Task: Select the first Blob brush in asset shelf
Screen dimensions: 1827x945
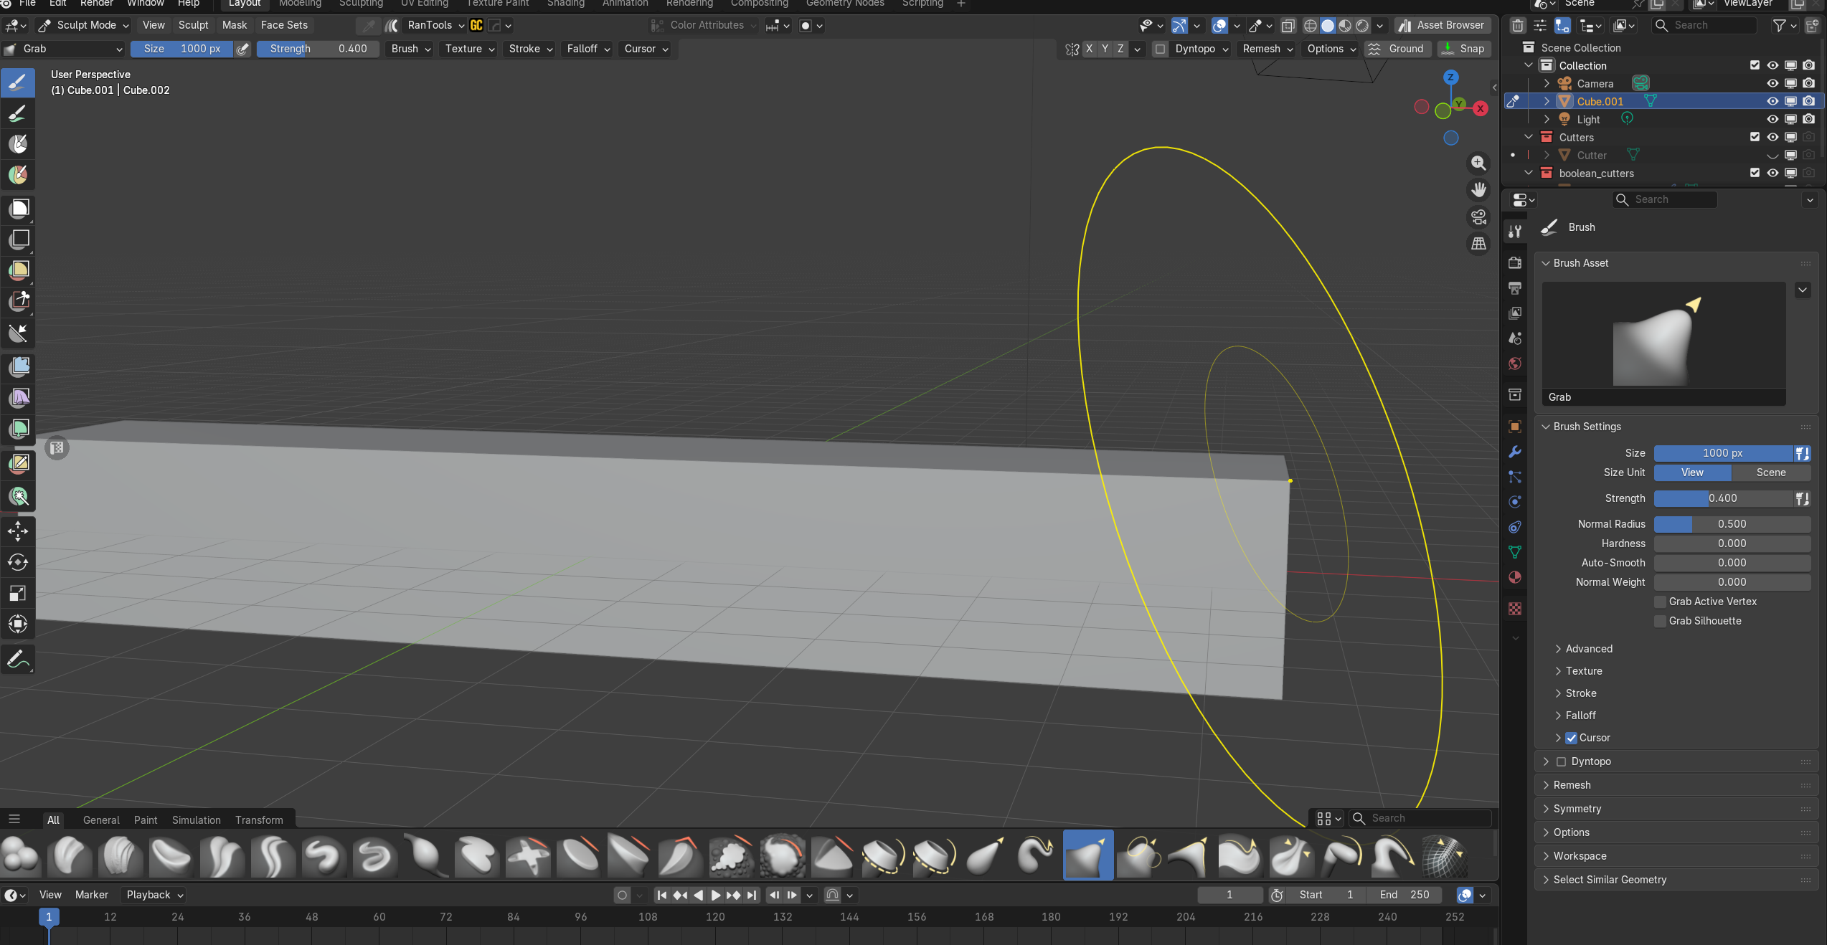Action: click(x=21, y=855)
